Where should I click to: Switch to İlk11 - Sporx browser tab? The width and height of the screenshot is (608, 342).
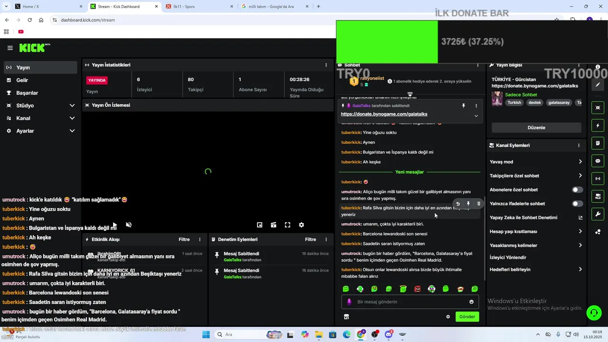pyautogui.click(x=199, y=7)
